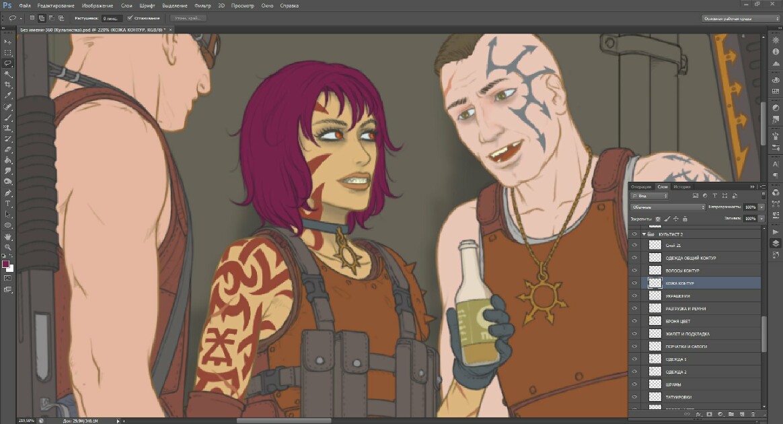Hide the Слой 21 layer

634,245
